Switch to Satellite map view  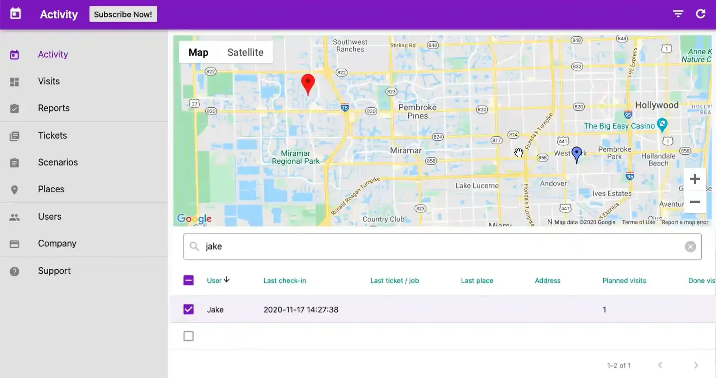point(245,52)
